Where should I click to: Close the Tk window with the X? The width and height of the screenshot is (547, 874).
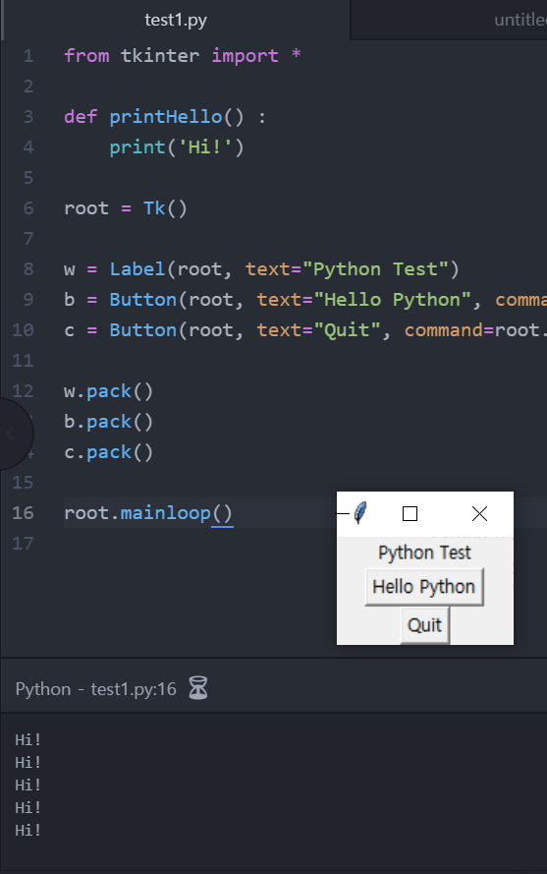(479, 513)
